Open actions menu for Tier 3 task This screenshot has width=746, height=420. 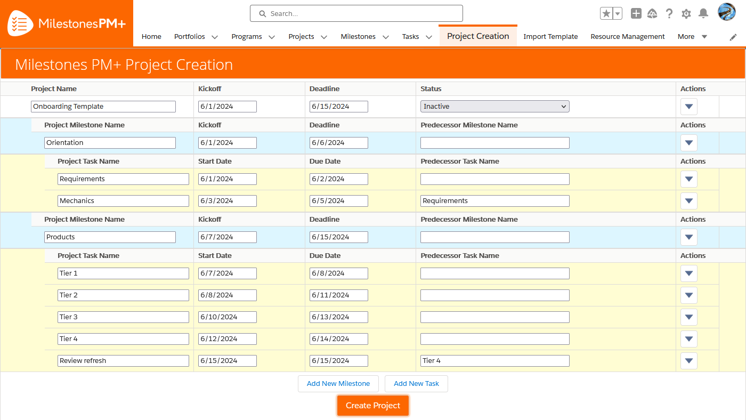pyautogui.click(x=689, y=317)
